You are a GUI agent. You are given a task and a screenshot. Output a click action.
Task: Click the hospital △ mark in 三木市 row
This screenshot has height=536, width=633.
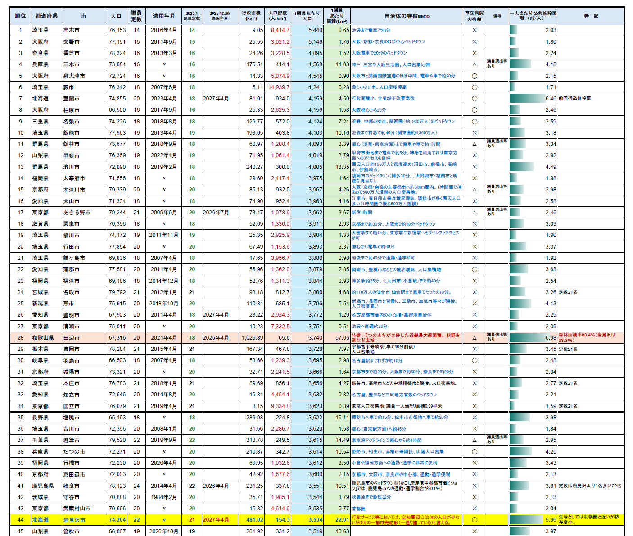click(x=474, y=64)
